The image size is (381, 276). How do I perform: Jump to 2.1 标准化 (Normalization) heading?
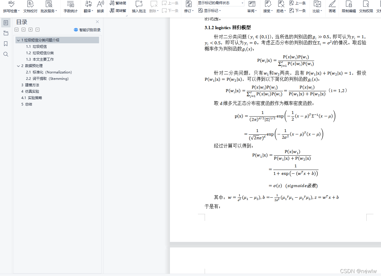49,72
